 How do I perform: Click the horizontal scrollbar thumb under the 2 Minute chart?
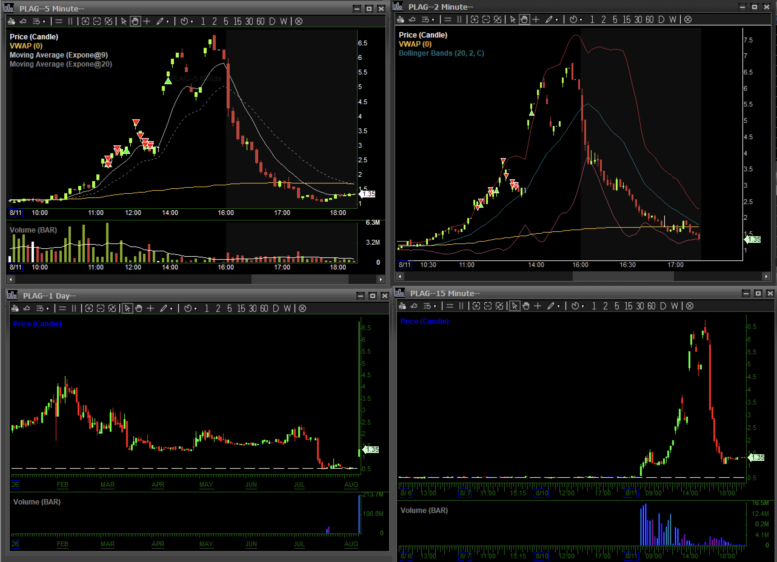tap(623, 276)
